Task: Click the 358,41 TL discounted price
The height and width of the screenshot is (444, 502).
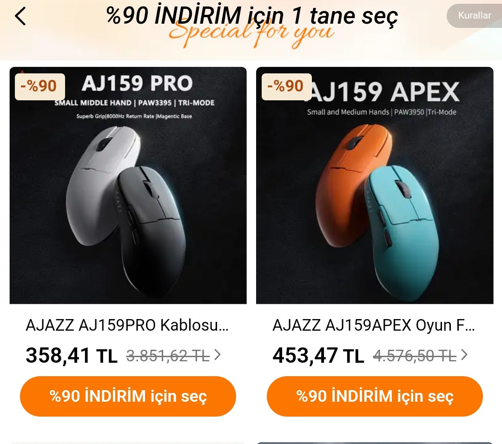Action: (72, 355)
